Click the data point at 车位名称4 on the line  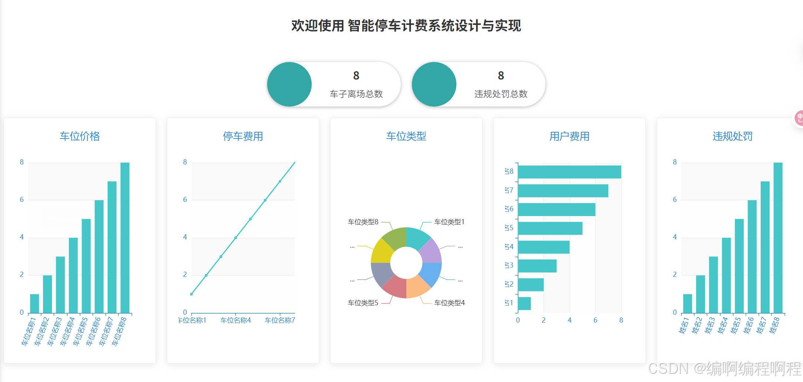236,238
